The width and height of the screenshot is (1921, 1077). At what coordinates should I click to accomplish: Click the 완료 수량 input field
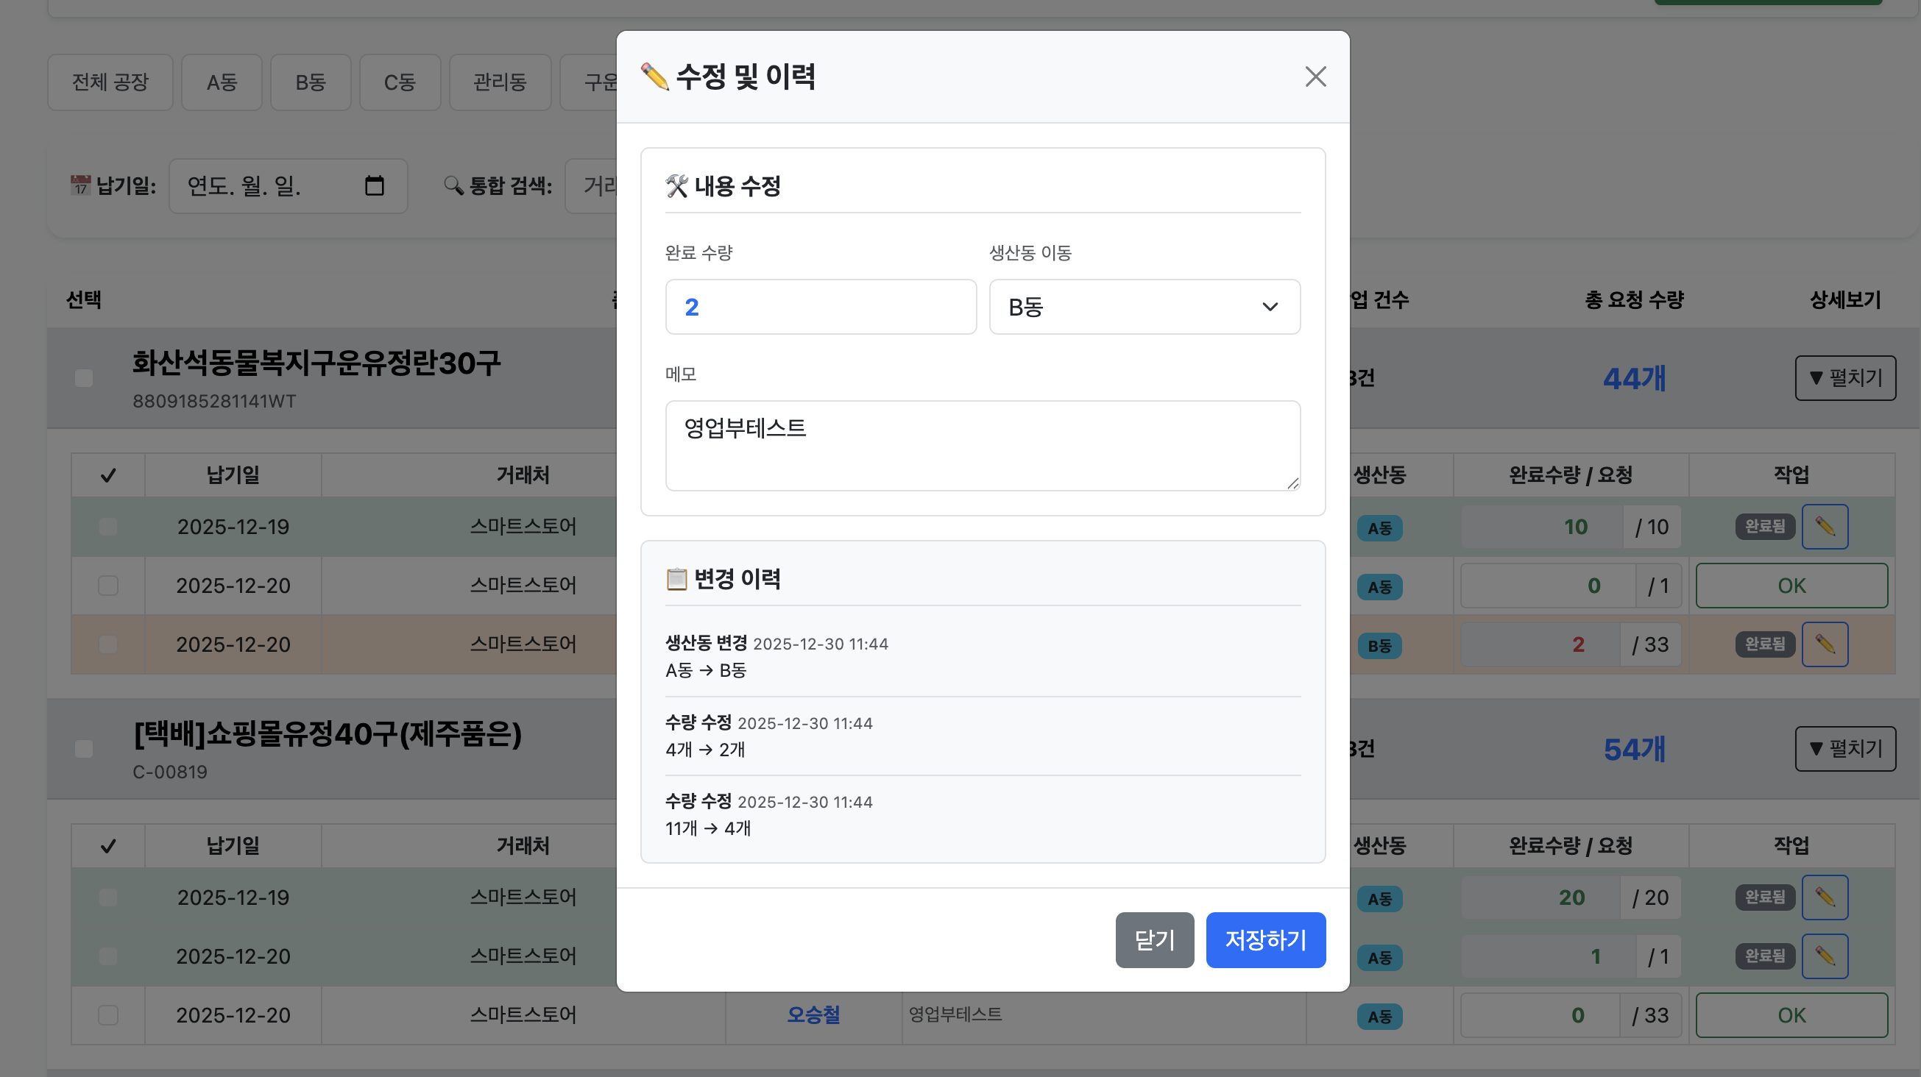pos(821,307)
